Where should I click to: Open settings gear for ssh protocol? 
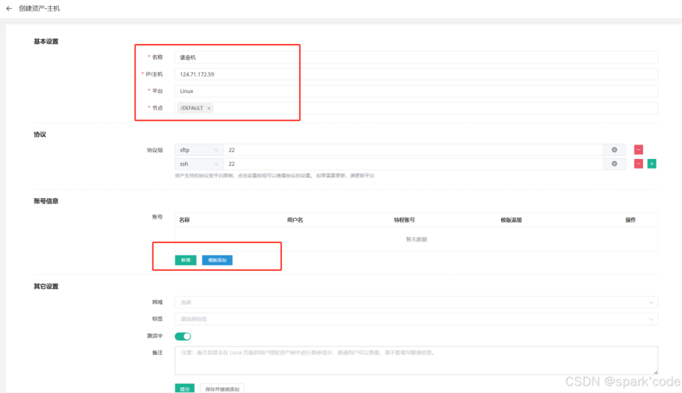pyautogui.click(x=614, y=163)
